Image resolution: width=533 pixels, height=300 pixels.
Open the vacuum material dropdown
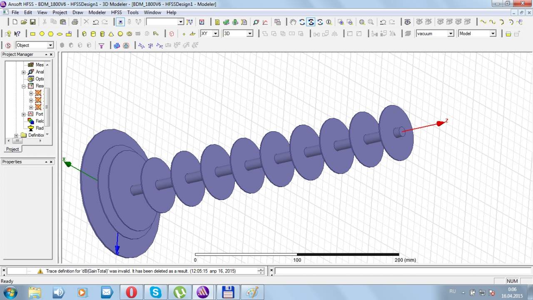point(451,34)
